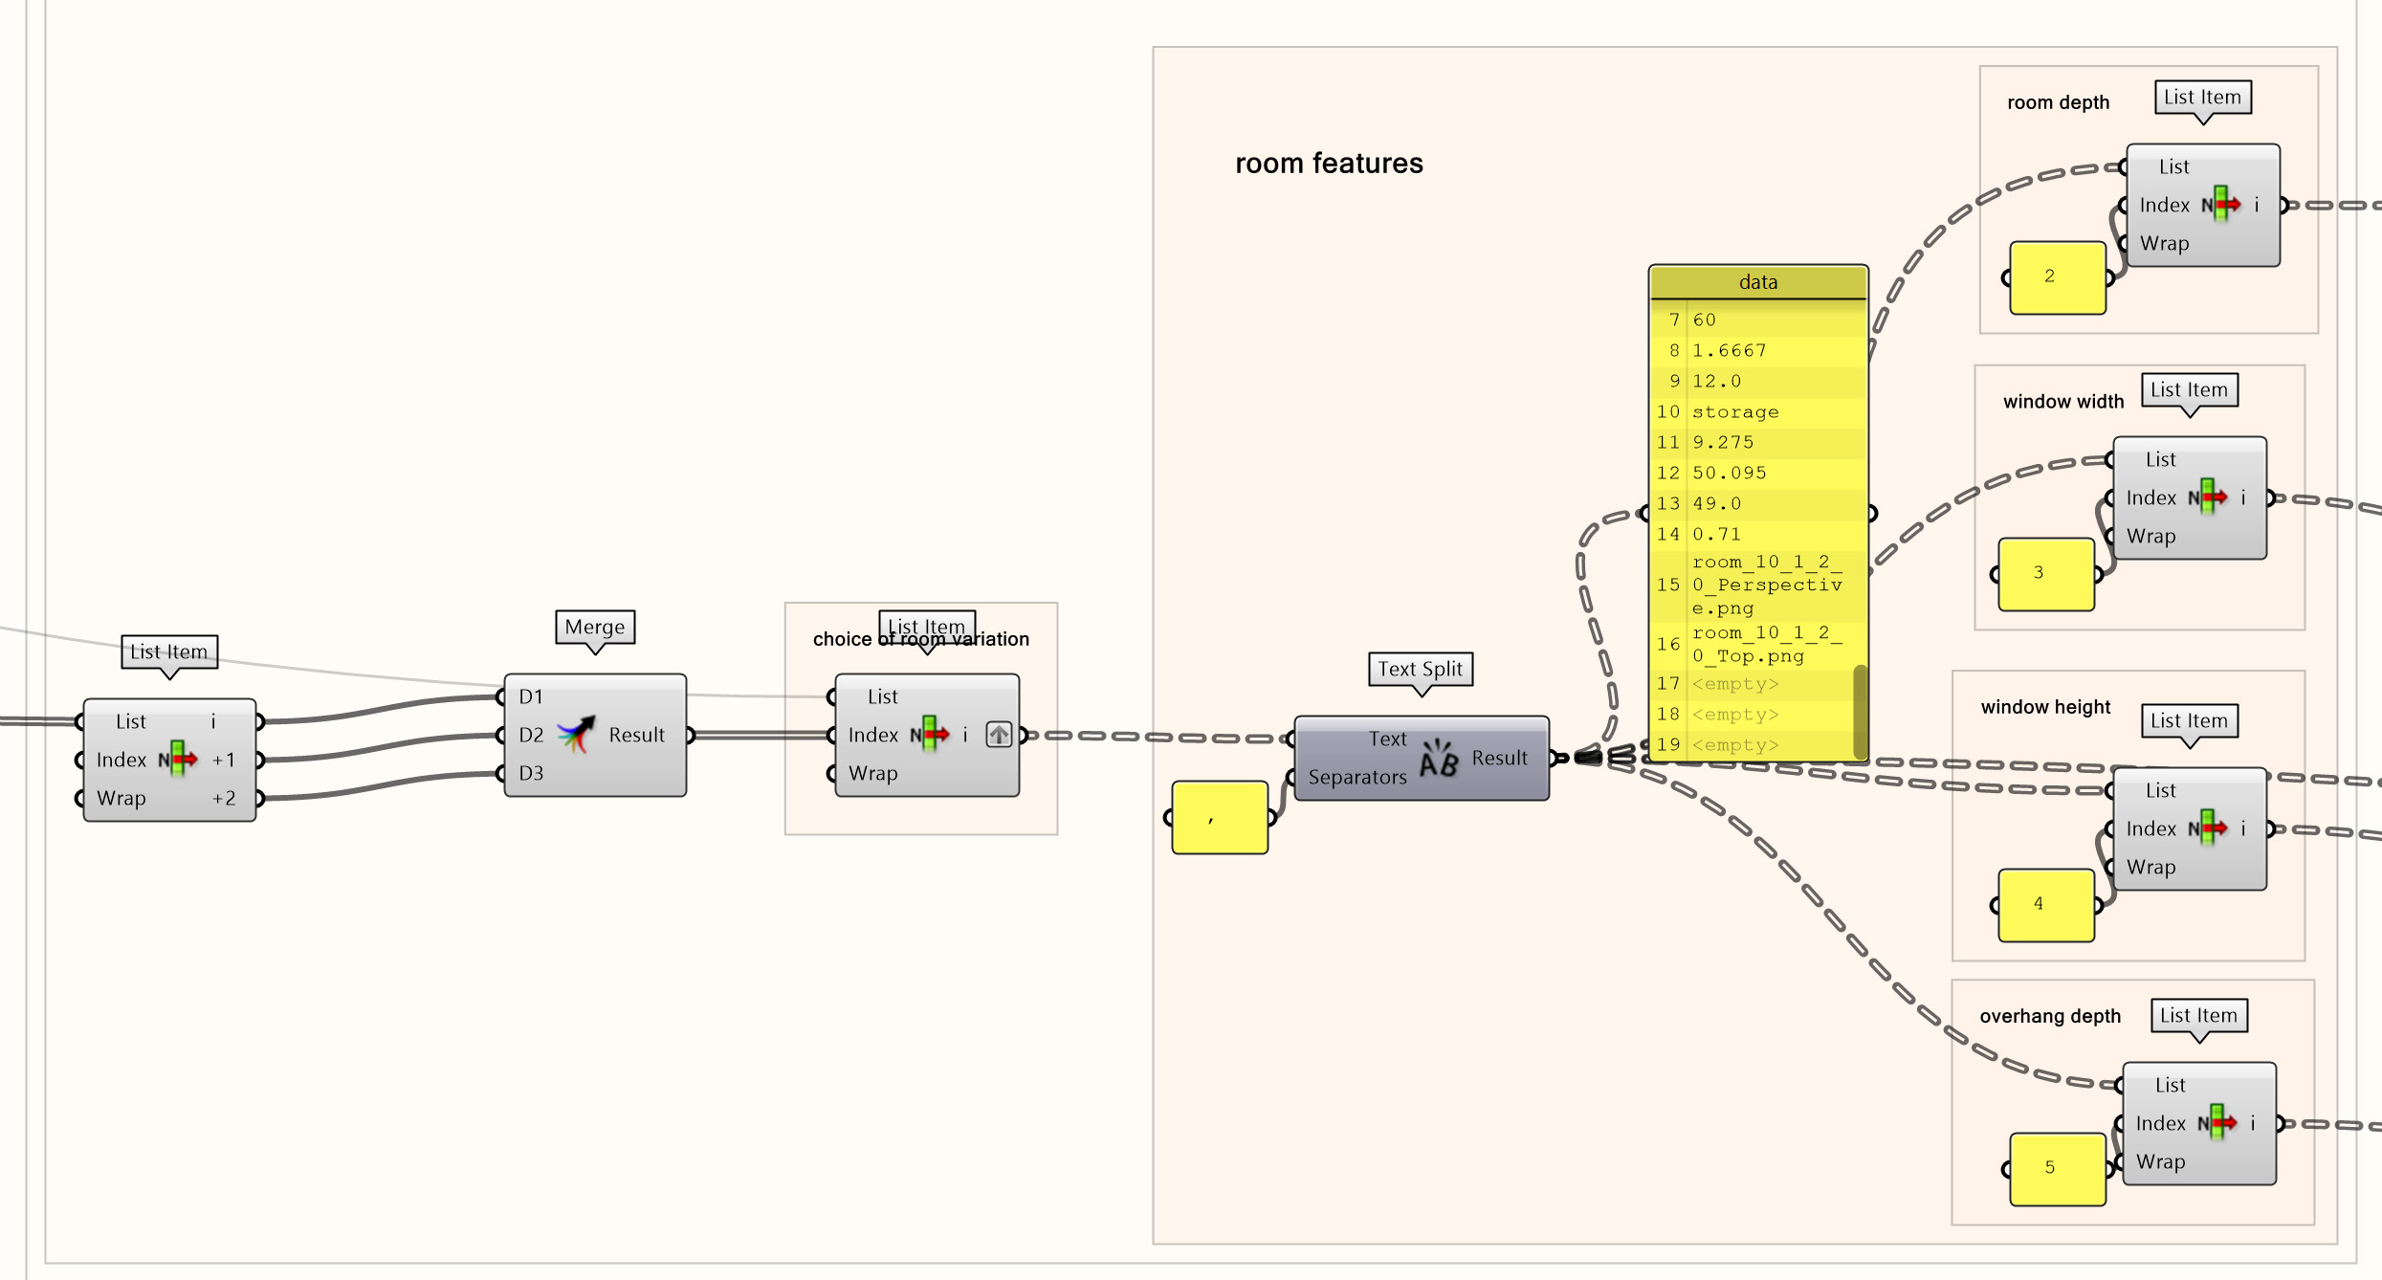Click the Result output of Merge
Image resolution: width=2382 pixels, height=1280 pixels.
(x=637, y=735)
